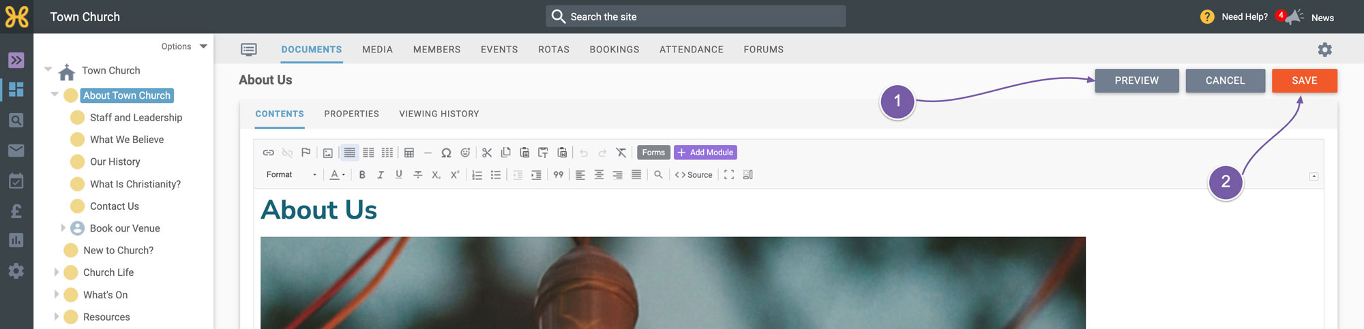
Task: Open the text color dropdown
Action: pos(337,175)
